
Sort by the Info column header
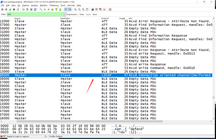click(130, 18)
